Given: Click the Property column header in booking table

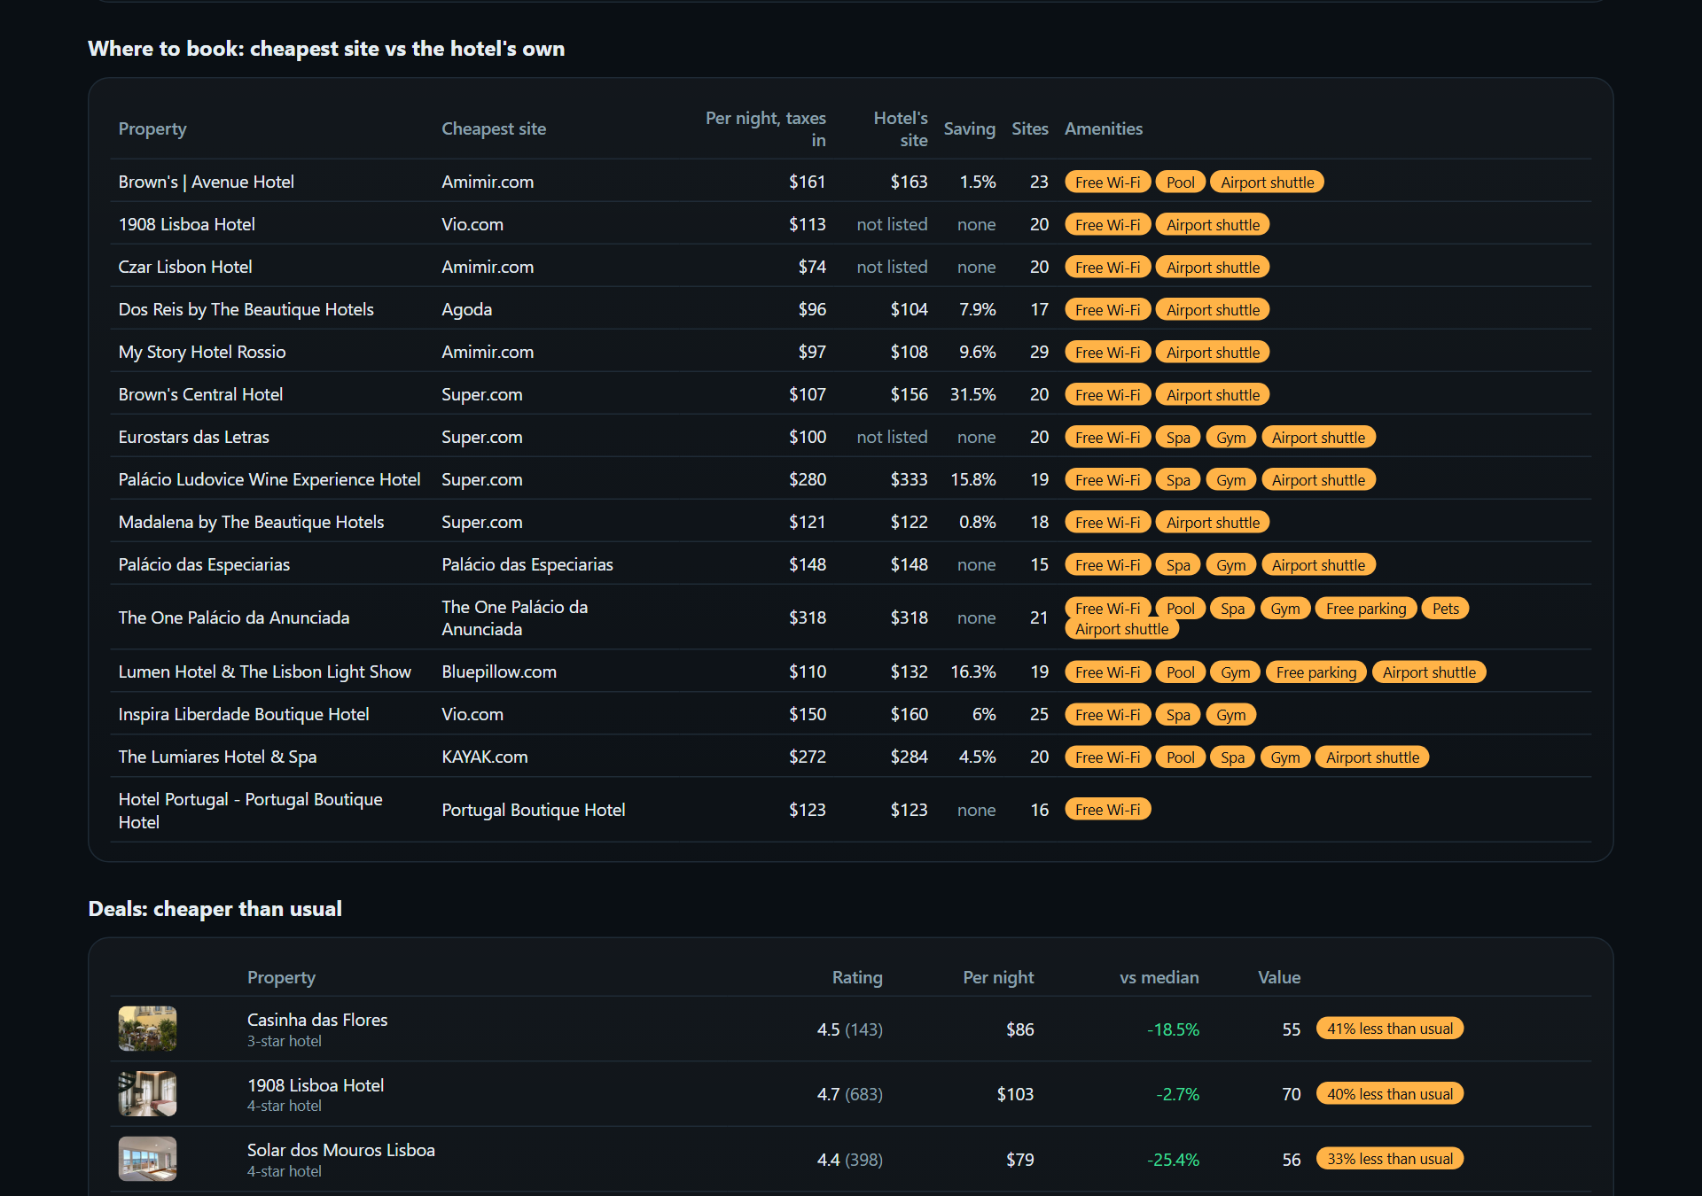Looking at the screenshot, I should 152,128.
